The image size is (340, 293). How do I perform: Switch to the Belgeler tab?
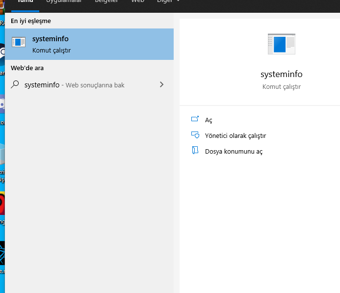107,2
